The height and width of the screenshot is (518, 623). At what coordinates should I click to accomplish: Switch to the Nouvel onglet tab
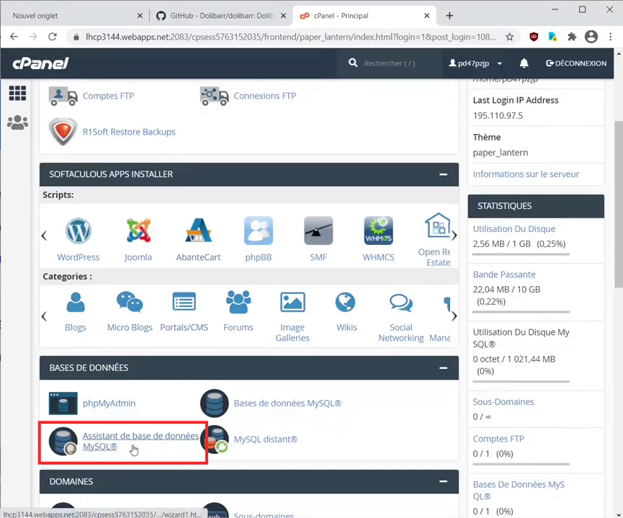click(72, 16)
